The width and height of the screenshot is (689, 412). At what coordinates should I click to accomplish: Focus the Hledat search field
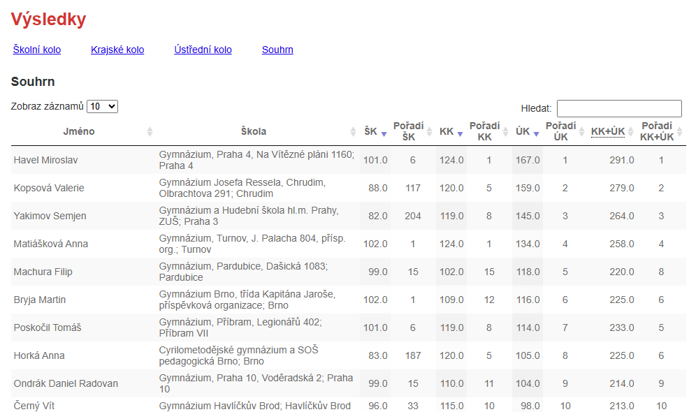pyautogui.click(x=619, y=108)
